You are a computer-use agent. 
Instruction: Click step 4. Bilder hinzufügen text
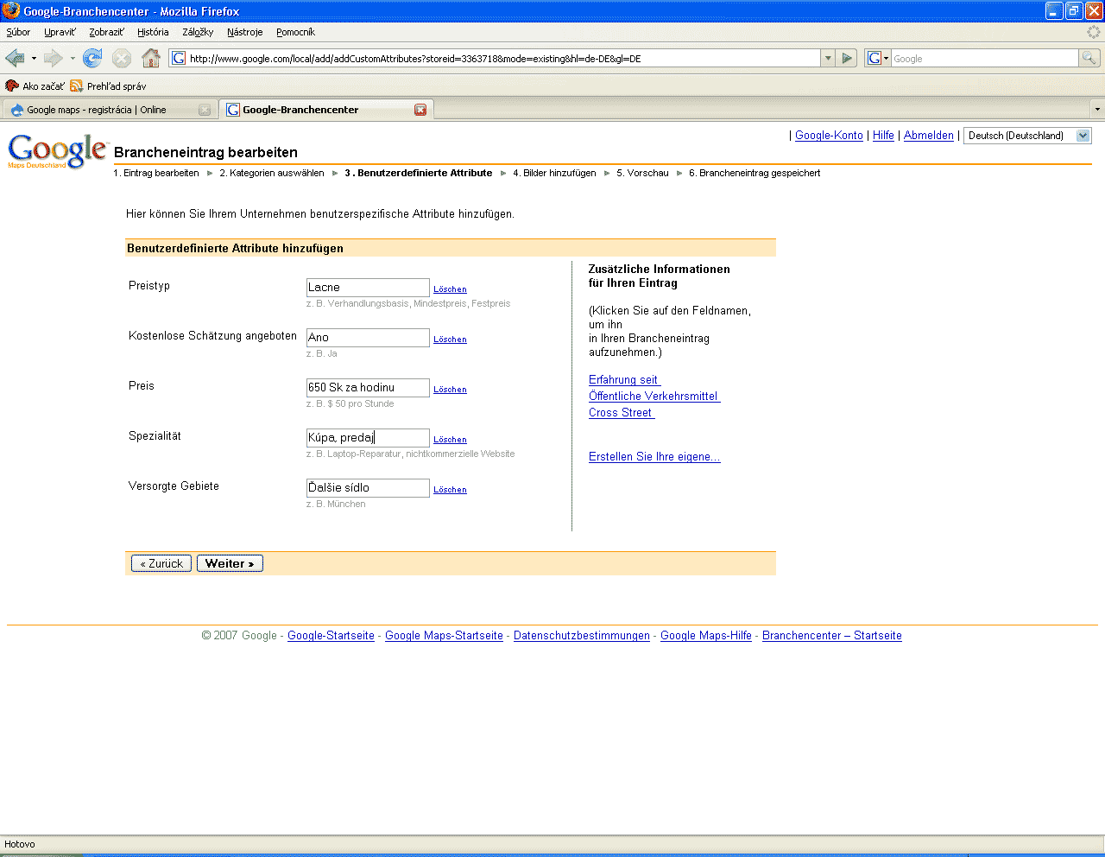pyautogui.click(x=554, y=173)
